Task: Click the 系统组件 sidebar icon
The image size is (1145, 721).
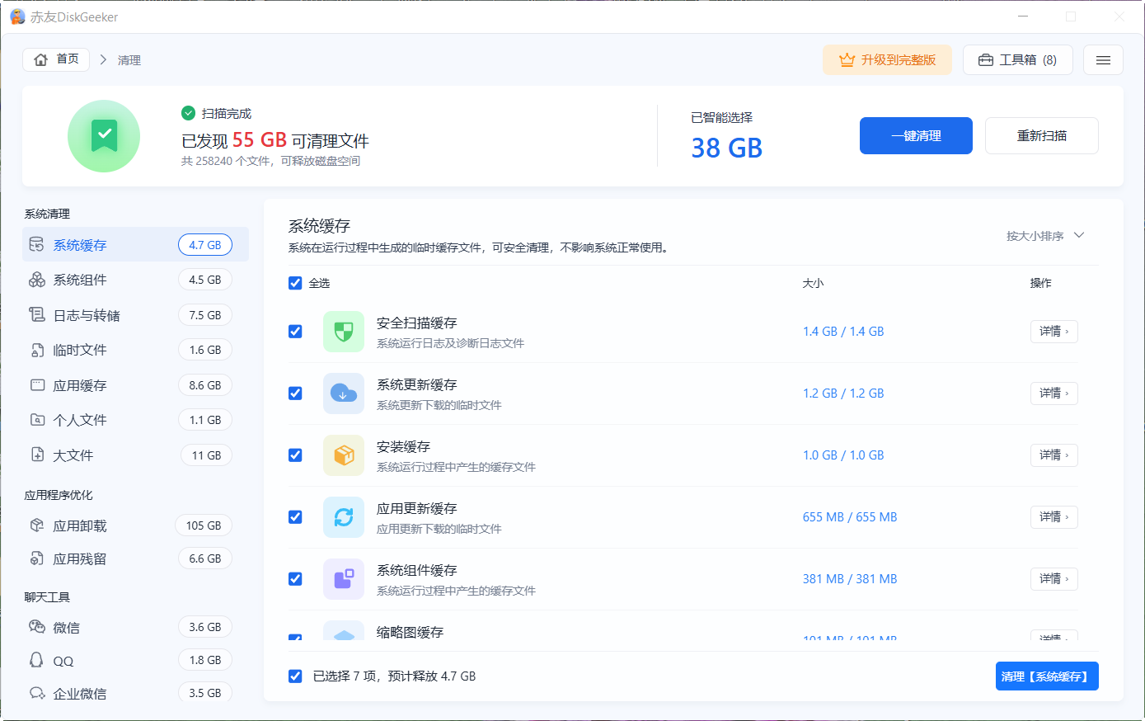Action: pyautogui.click(x=36, y=280)
